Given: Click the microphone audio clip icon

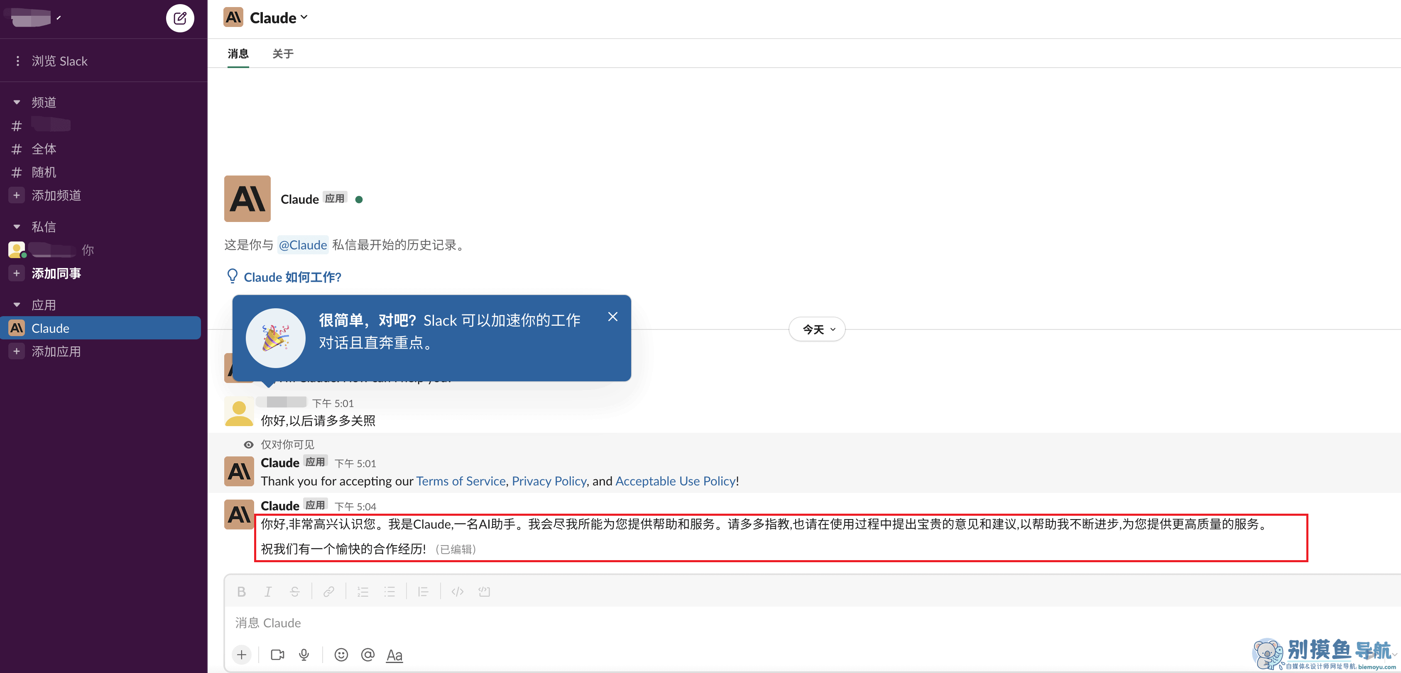Looking at the screenshot, I should (304, 654).
